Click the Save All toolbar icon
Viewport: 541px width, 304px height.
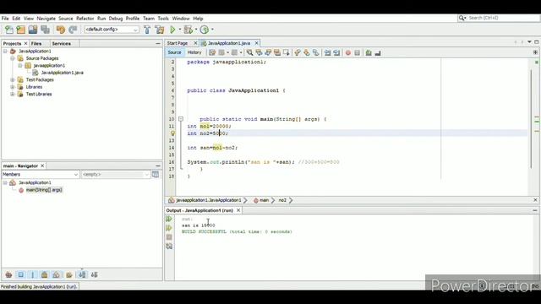pos(45,30)
